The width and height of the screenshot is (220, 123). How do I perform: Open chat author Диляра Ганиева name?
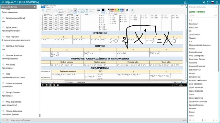pos(13,93)
